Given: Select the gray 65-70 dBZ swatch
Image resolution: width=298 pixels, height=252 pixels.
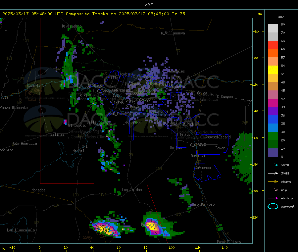Looking at the screenshot, I should pyautogui.click(x=273, y=37).
